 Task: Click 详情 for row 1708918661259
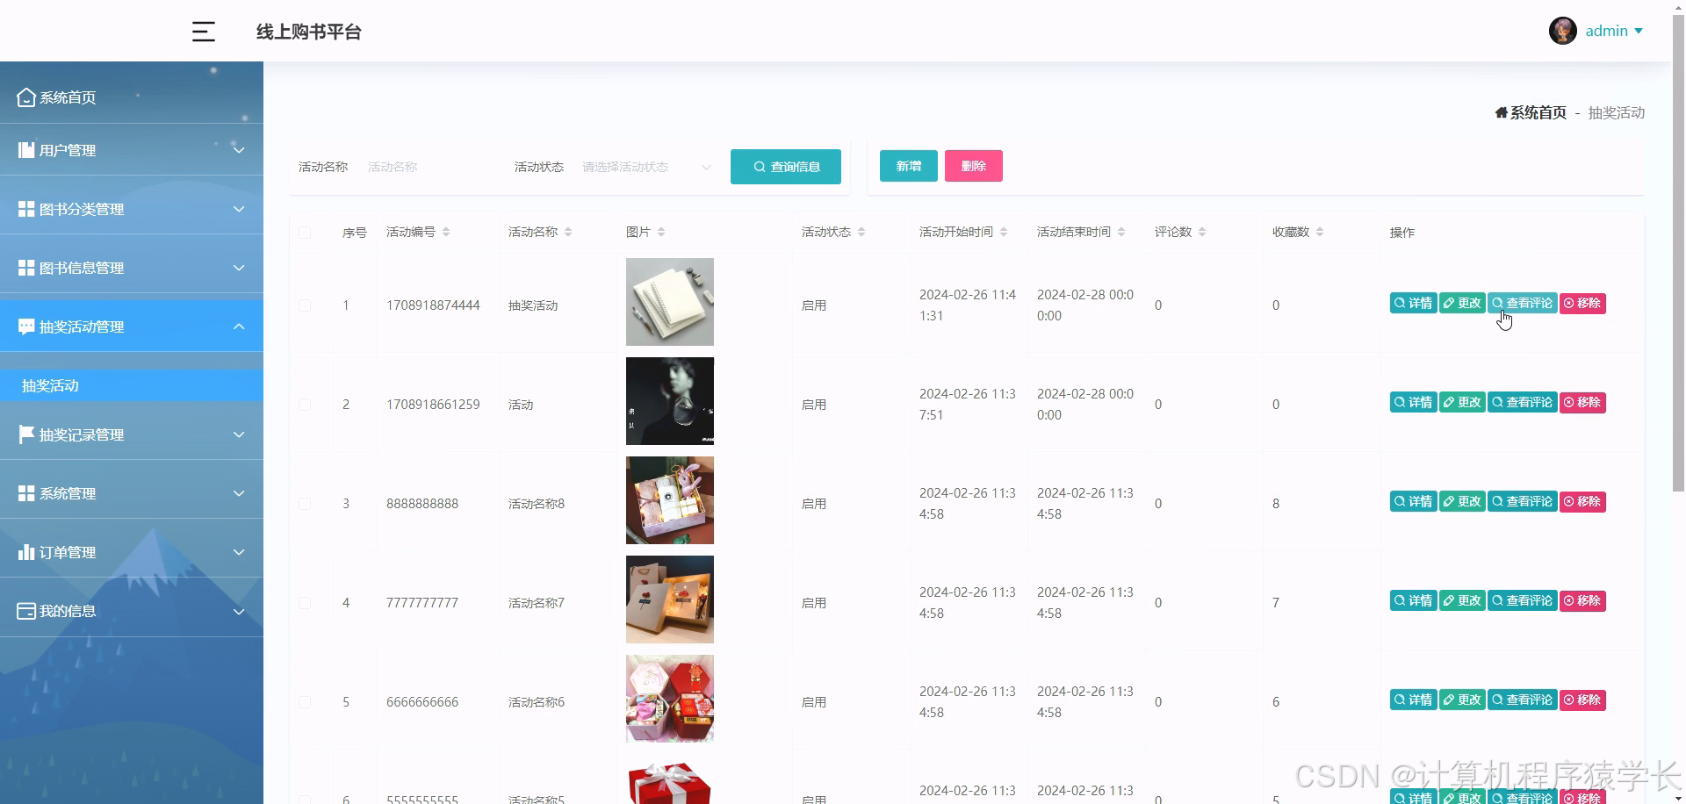(x=1413, y=402)
